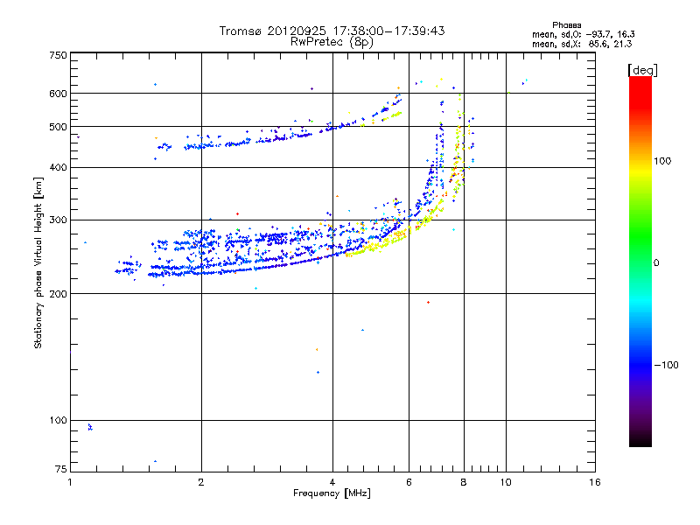Click the y-axis tick label '750'
The width and height of the screenshot is (700, 525).
click(x=58, y=56)
